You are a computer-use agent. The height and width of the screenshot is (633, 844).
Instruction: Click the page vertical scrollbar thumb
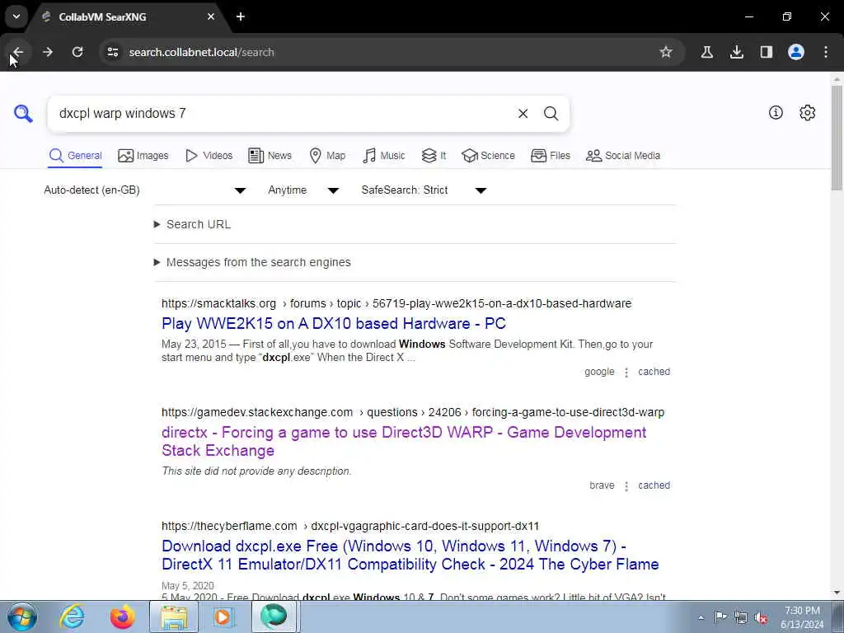tap(837, 138)
